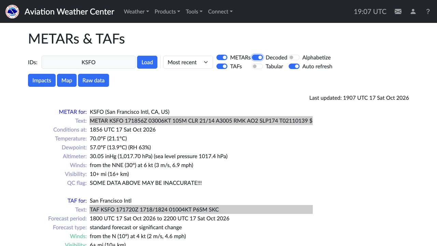Open the Most recent dropdown

click(x=188, y=62)
